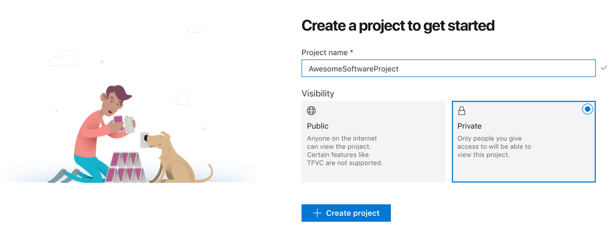Focus the AwesomeSoftwareProject name field
Screen dimensions: 615x236
pyautogui.click(x=448, y=69)
